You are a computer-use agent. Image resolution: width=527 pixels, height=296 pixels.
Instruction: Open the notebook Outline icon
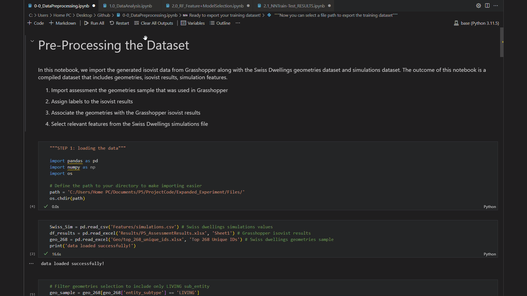pos(212,23)
